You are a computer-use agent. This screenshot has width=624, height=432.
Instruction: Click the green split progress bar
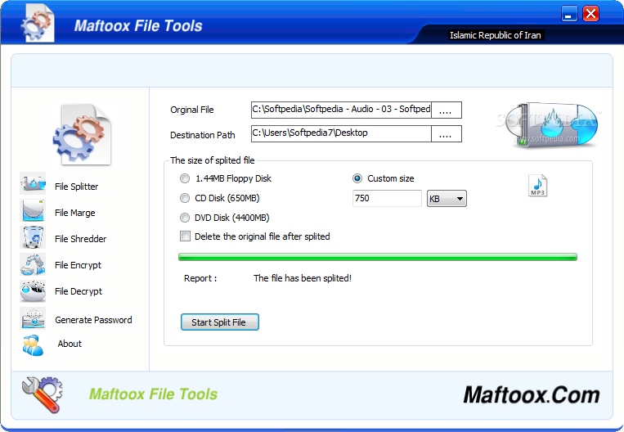coord(378,257)
